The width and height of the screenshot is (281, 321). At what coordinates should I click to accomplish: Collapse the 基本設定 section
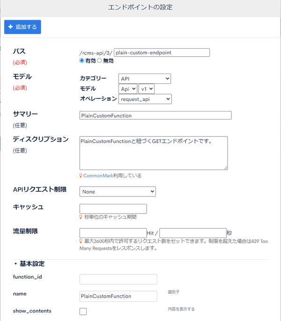click(29, 264)
